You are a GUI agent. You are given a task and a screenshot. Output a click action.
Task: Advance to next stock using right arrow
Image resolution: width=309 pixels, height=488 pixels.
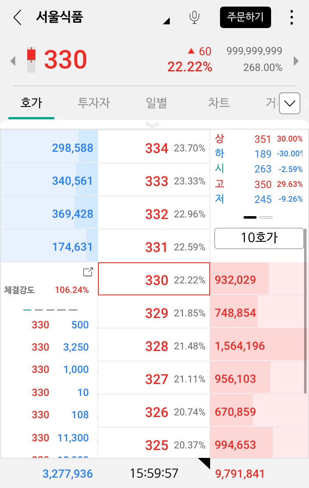point(296,61)
